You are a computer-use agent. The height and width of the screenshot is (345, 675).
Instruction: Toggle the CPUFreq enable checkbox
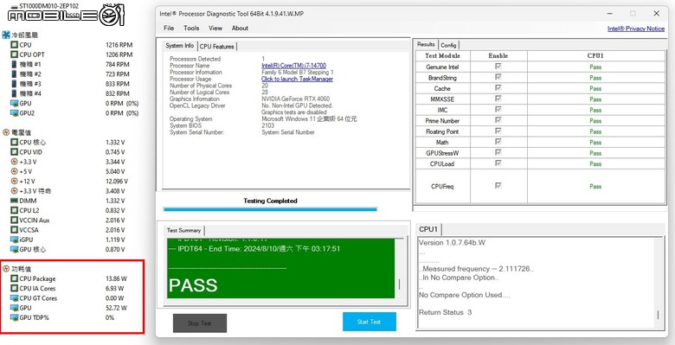click(498, 186)
